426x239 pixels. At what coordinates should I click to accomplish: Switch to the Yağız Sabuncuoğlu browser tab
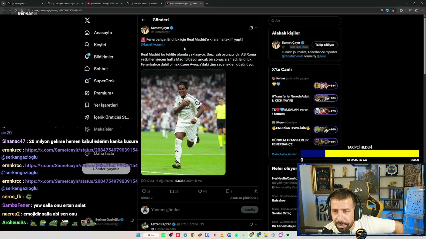coord(65,3)
